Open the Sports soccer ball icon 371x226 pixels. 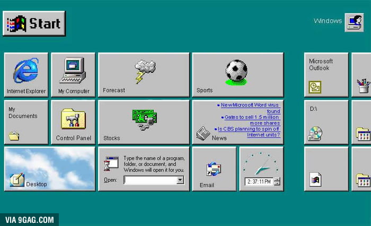pos(236,72)
